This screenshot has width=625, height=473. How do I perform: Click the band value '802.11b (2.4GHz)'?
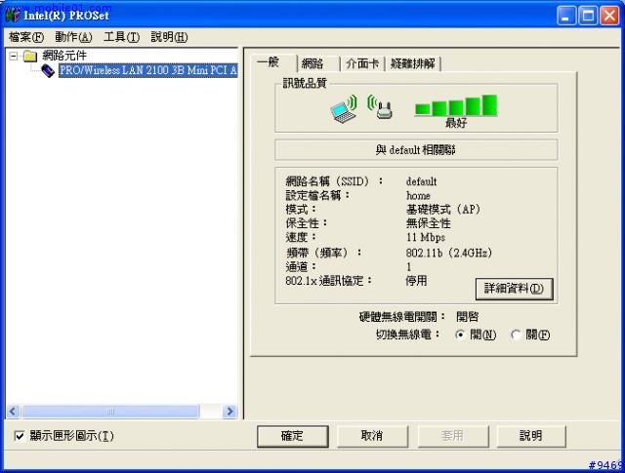(449, 253)
